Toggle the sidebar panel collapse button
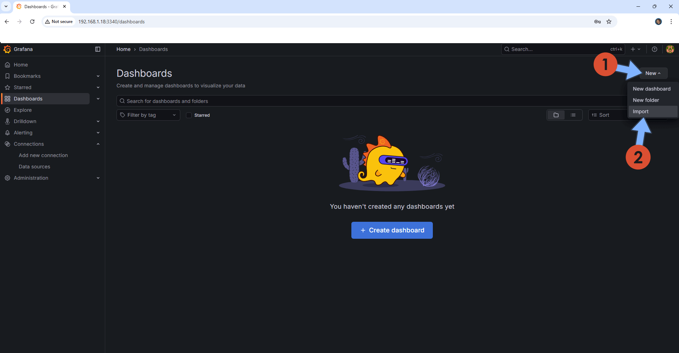 [98, 49]
